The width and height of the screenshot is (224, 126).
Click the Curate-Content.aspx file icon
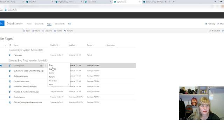10,81
